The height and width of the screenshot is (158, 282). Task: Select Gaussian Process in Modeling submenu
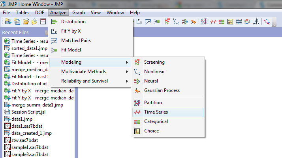point(168,90)
